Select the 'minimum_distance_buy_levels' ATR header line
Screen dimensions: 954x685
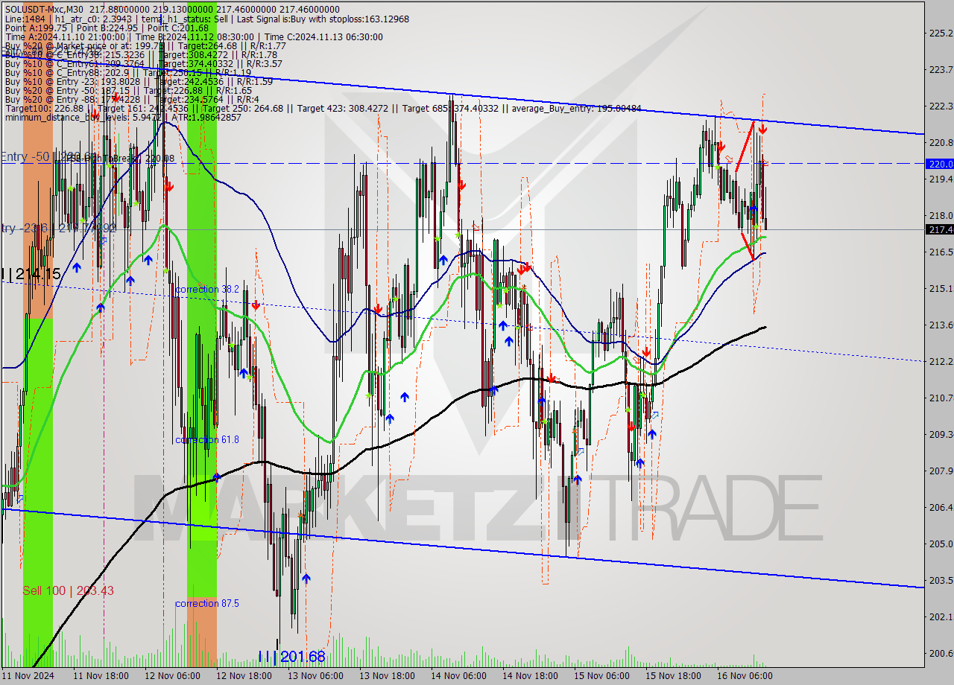[123, 117]
